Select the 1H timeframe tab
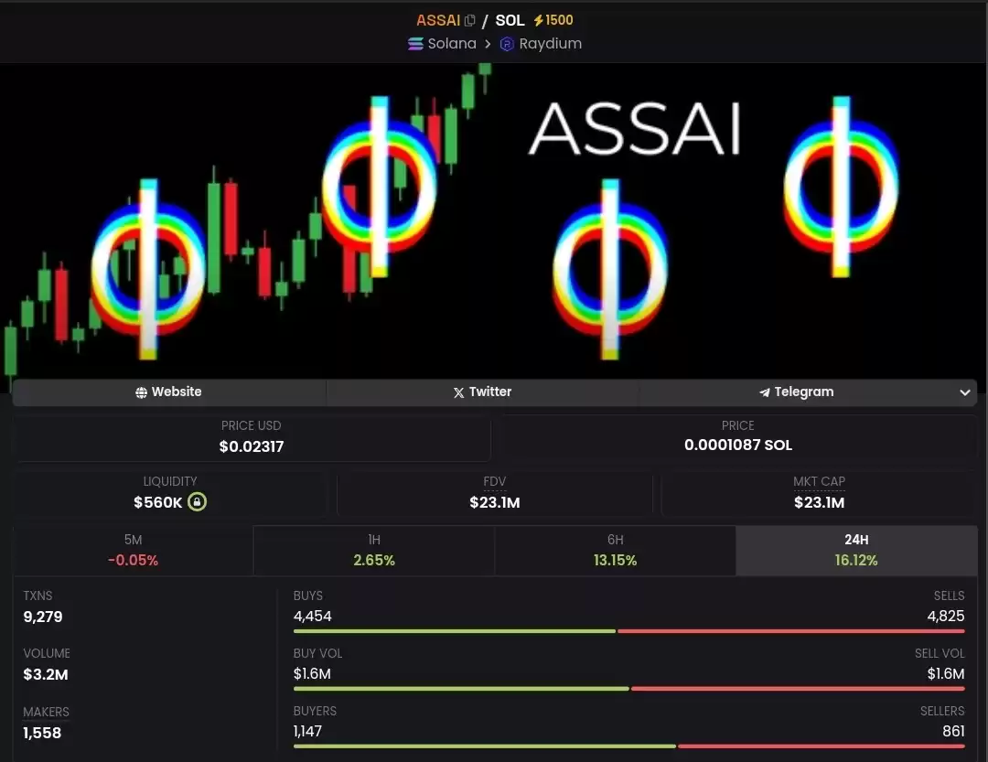 (x=374, y=550)
